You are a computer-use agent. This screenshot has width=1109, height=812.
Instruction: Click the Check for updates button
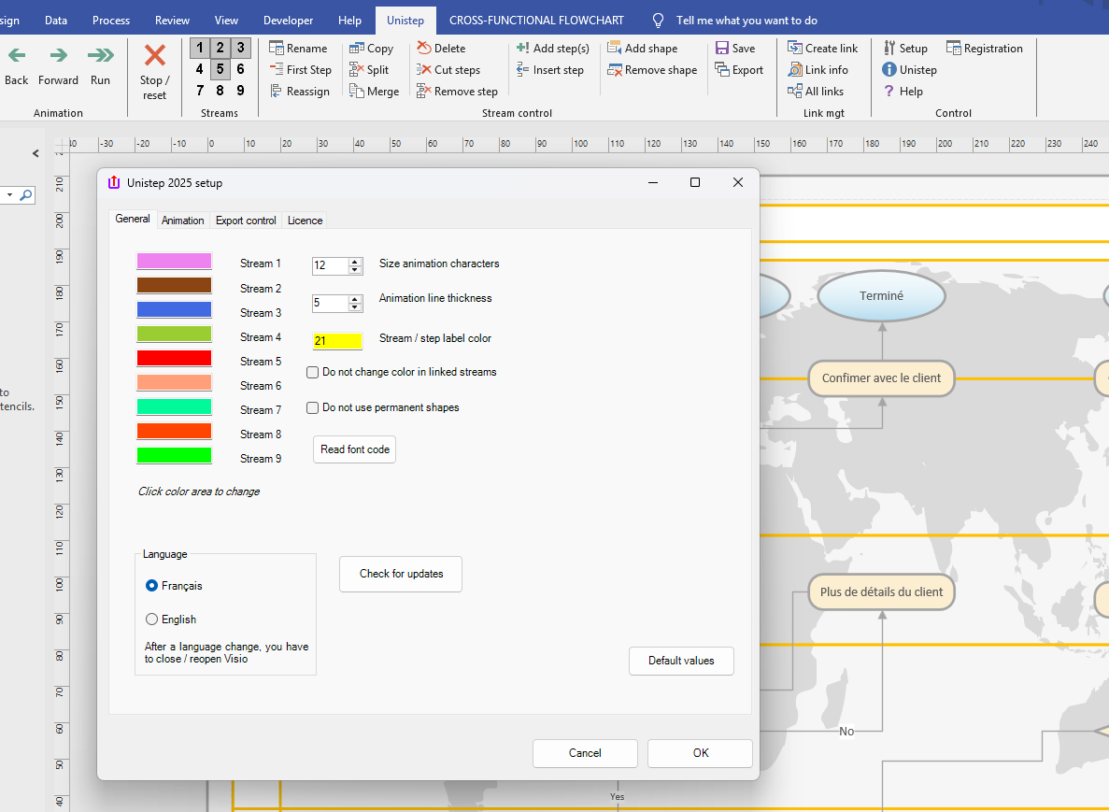401,574
